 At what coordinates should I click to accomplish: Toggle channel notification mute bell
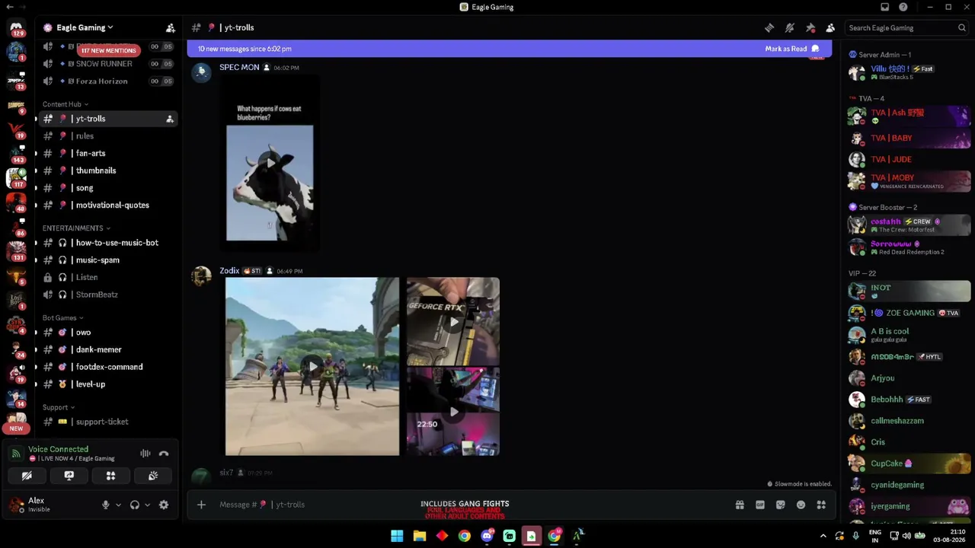click(790, 28)
